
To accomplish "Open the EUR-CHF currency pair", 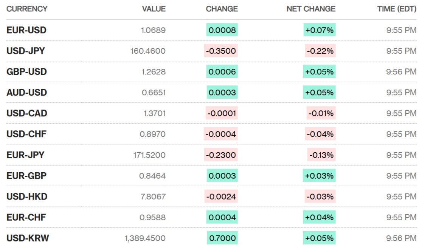I will tap(26, 217).
